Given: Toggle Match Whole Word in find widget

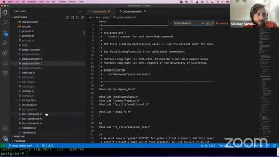Looking at the screenshot, I should 208,23.
